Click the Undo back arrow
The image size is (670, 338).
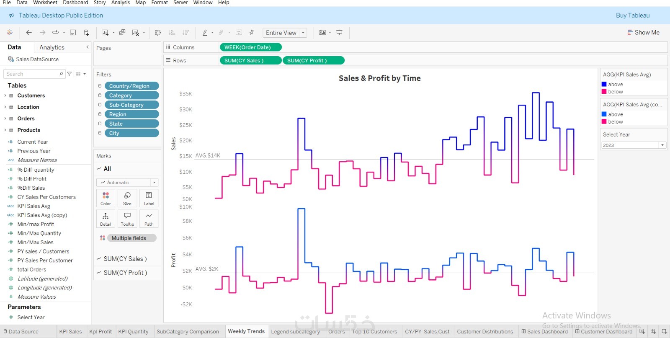[29, 32]
